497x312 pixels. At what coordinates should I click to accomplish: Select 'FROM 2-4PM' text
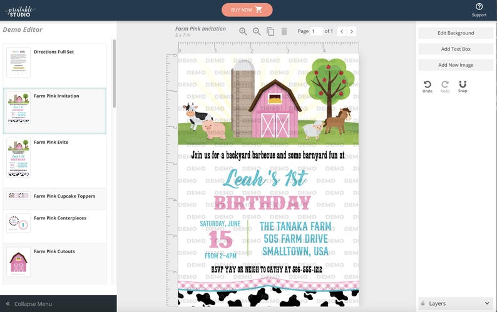coord(220,256)
